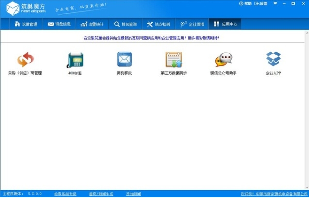Screen dimensions: 309x198
Task: Click the 主程序版本 5.0.0.0 text
Action: [x=22, y=194]
